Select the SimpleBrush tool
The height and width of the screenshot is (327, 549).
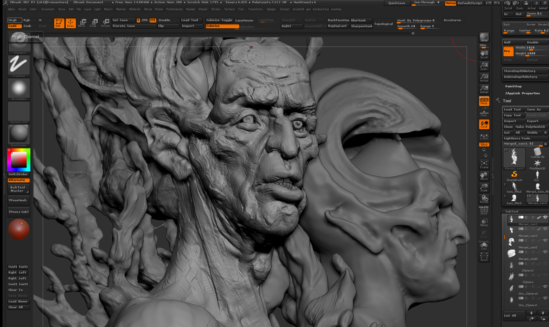tap(514, 176)
